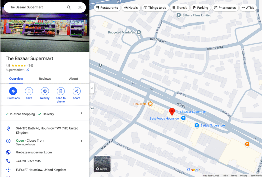Click the India region link in footer
The image size is (262, 177).
click(x=225, y=175)
